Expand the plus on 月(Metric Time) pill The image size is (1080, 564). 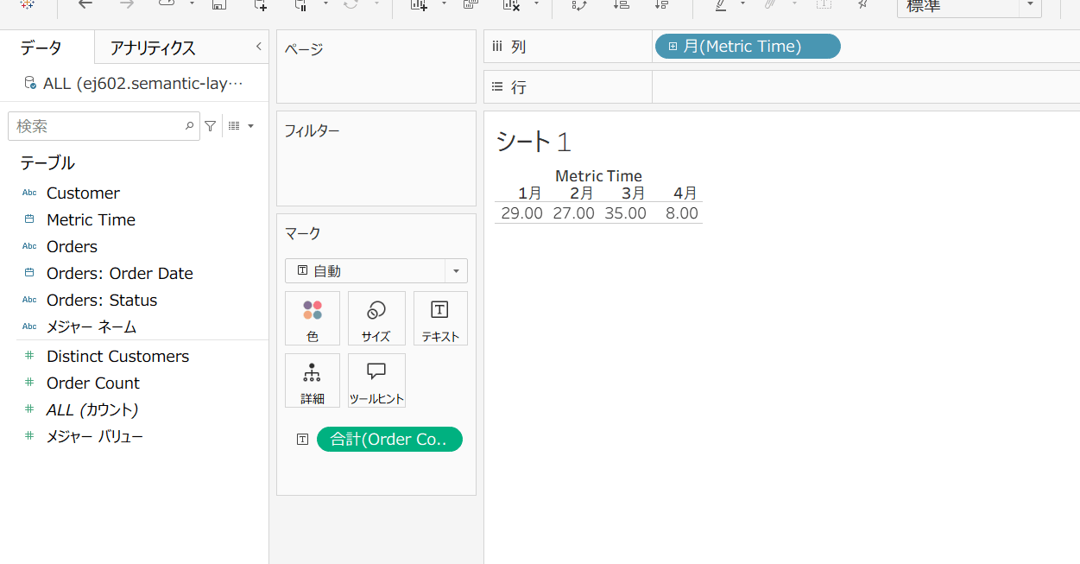[673, 47]
